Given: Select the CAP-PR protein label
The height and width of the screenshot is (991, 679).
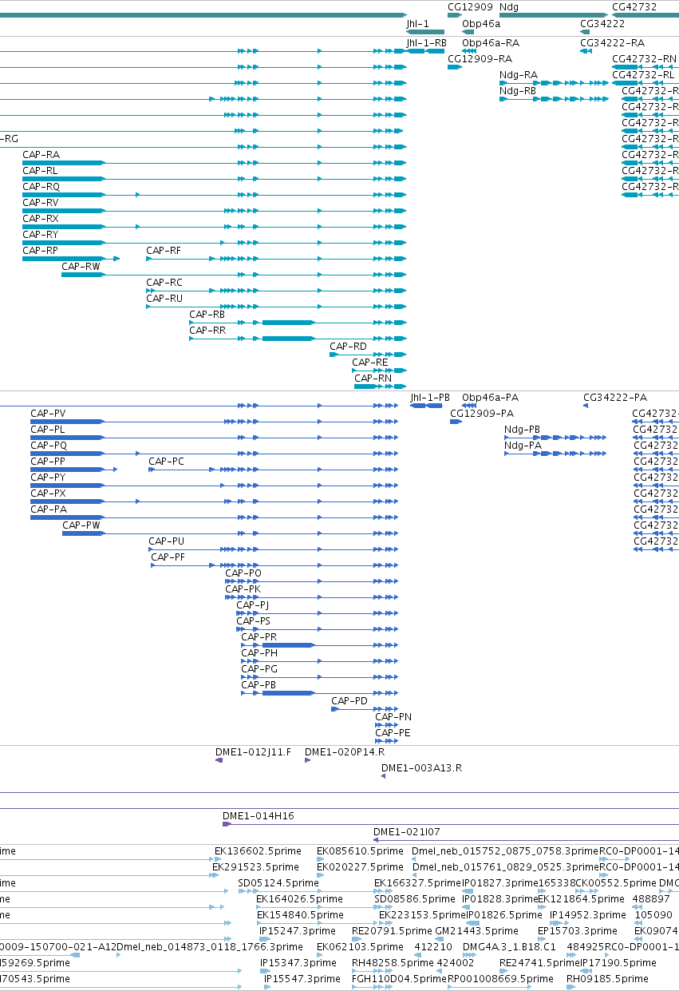Looking at the screenshot, I should coord(259,637).
